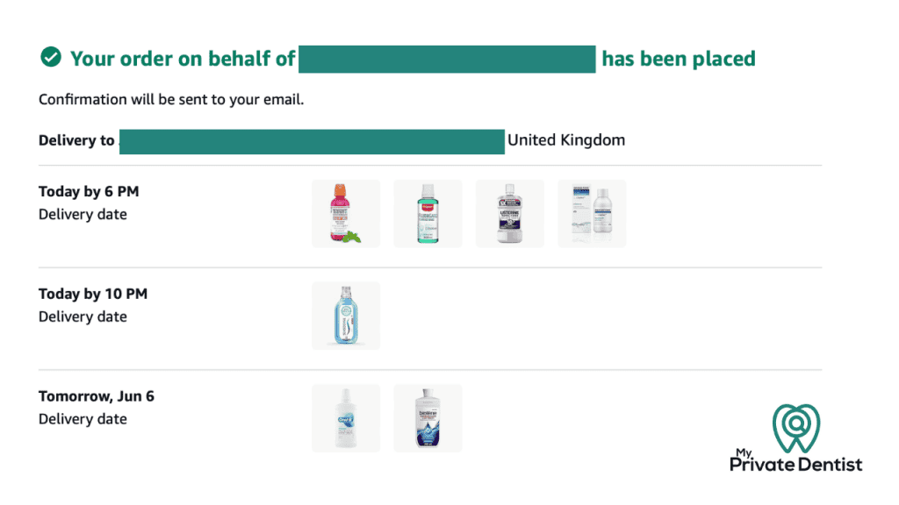This screenshot has height=505, width=899.
Task: Open the Oral-B mouthwash product thumbnail
Action: [346, 418]
